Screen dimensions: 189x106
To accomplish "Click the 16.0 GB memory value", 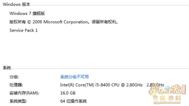I will (x=68, y=93).
